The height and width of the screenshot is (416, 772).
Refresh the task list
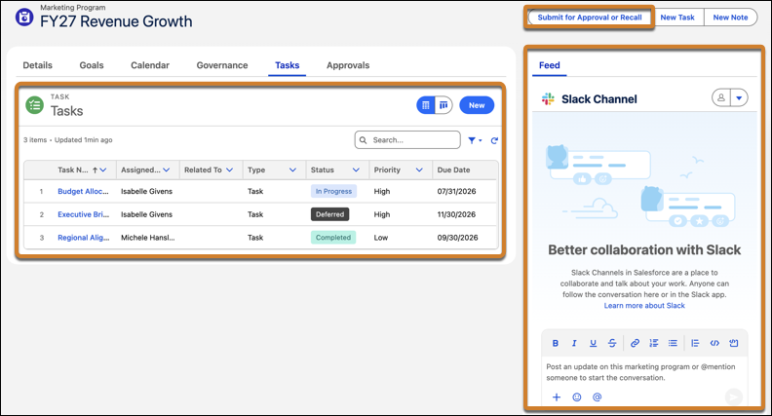(x=494, y=140)
